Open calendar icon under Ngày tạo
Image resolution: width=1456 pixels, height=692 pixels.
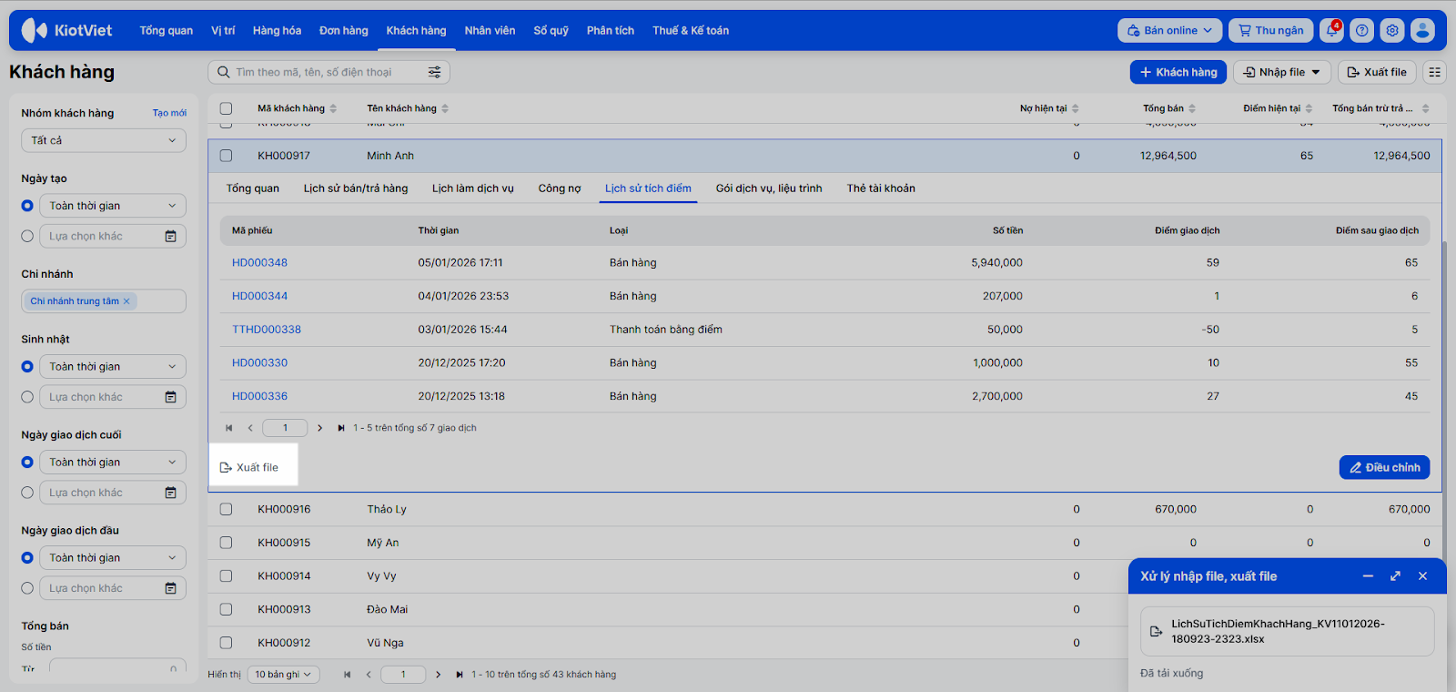pyautogui.click(x=170, y=236)
